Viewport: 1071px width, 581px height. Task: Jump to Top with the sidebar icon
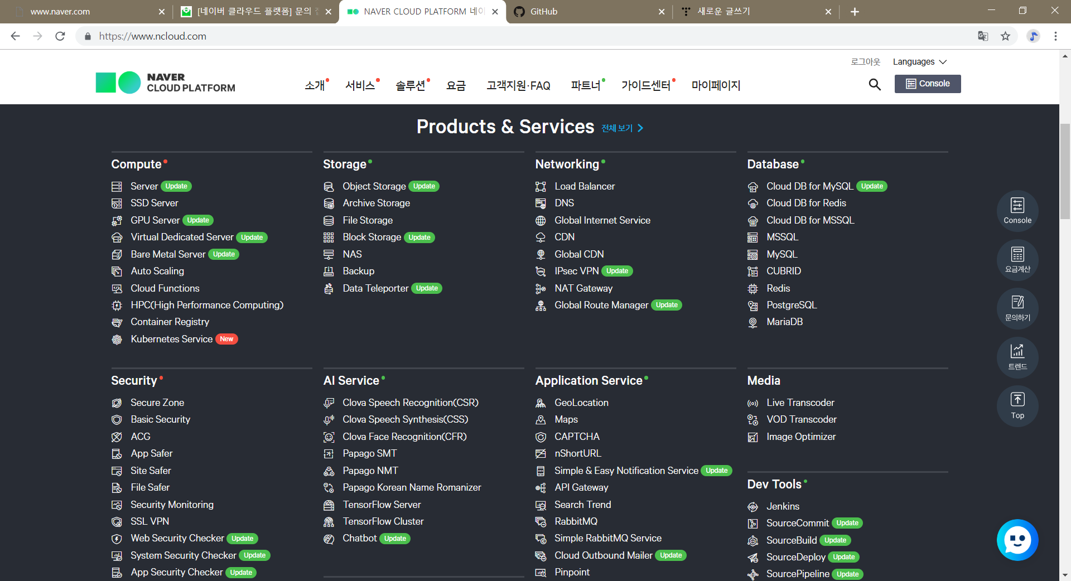[x=1017, y=406]
